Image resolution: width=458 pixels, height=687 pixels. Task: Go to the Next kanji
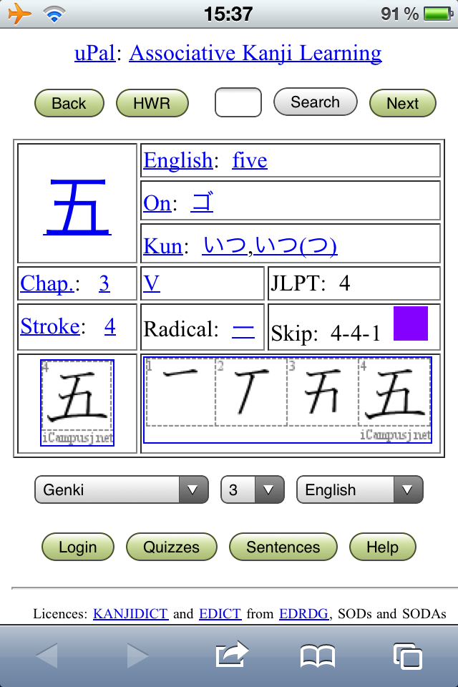[x=403, y=103]
